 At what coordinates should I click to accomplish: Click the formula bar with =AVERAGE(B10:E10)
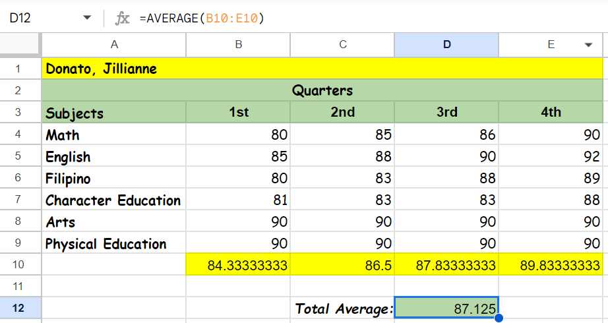tap(372, 18)
